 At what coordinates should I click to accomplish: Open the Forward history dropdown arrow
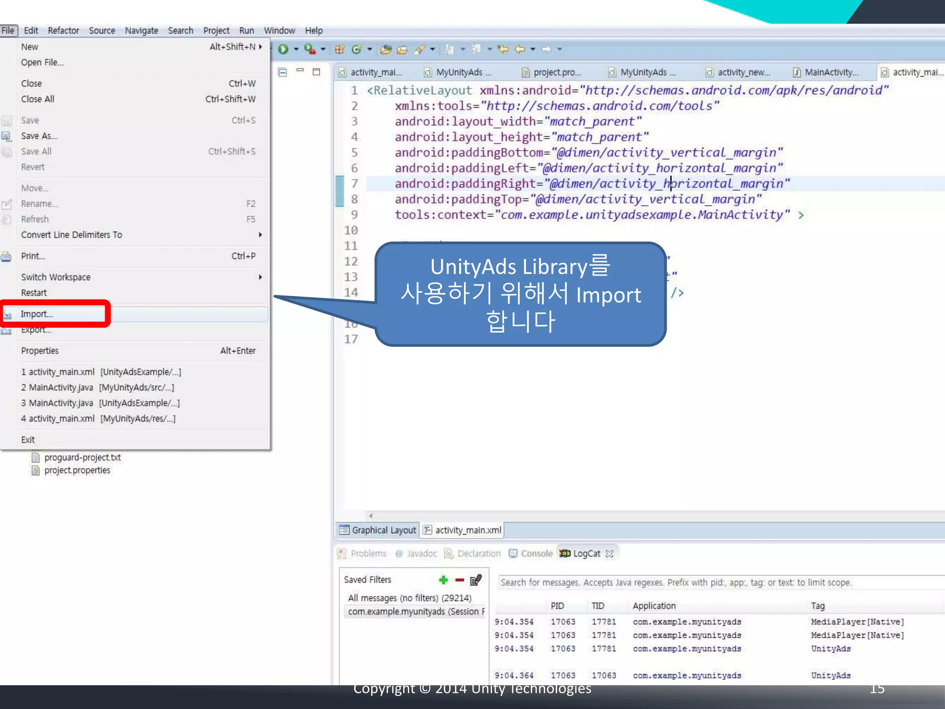[560, 49]
